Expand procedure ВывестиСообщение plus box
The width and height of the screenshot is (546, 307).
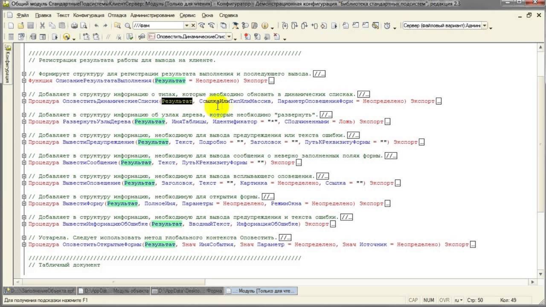[24, 162]
